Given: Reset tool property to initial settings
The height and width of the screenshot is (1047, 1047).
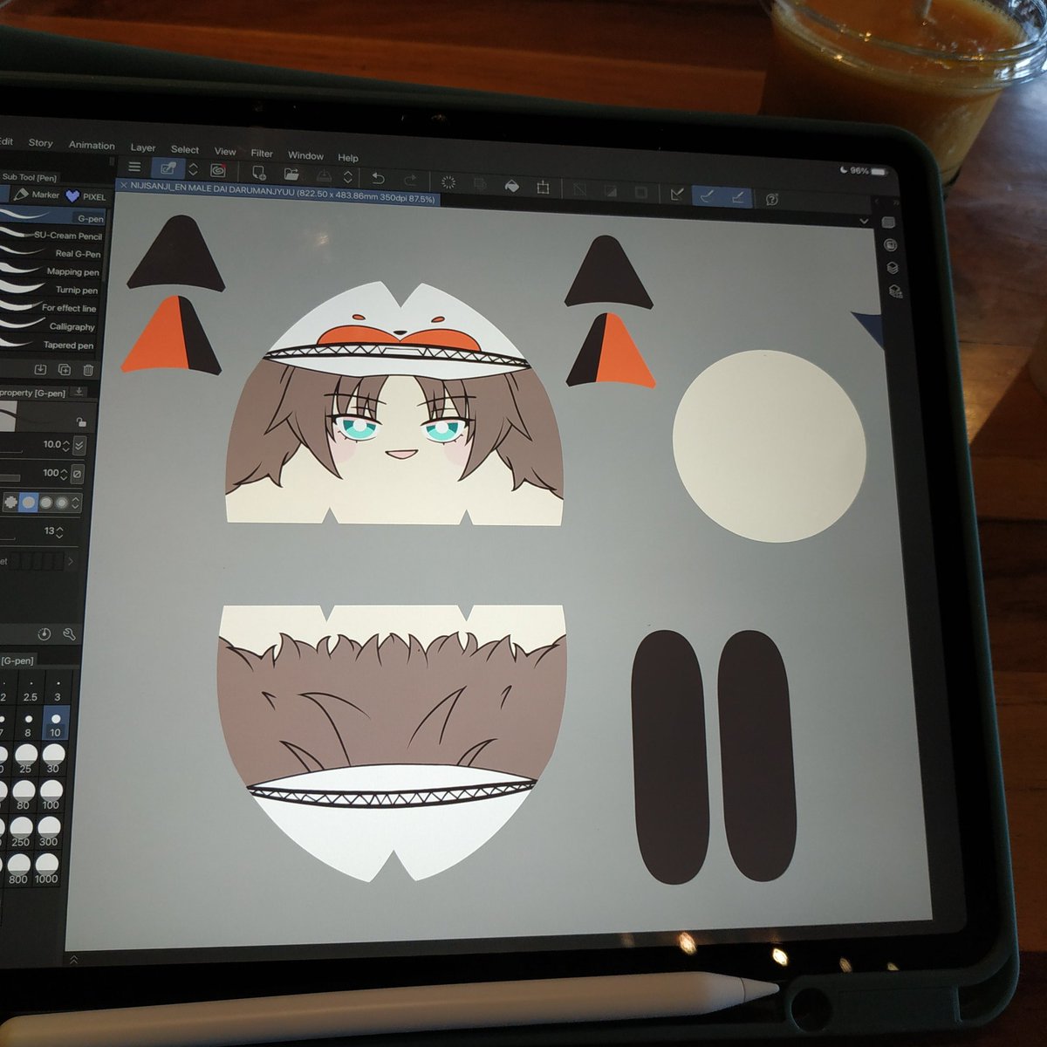Looking at the screenshot, I should pyautogui.click(x=44, y=634).
